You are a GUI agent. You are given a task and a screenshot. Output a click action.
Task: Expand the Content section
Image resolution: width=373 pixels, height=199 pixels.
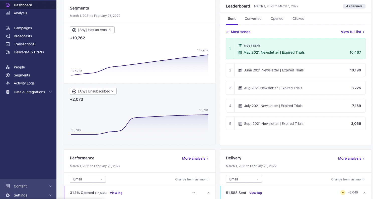(20, 186)
